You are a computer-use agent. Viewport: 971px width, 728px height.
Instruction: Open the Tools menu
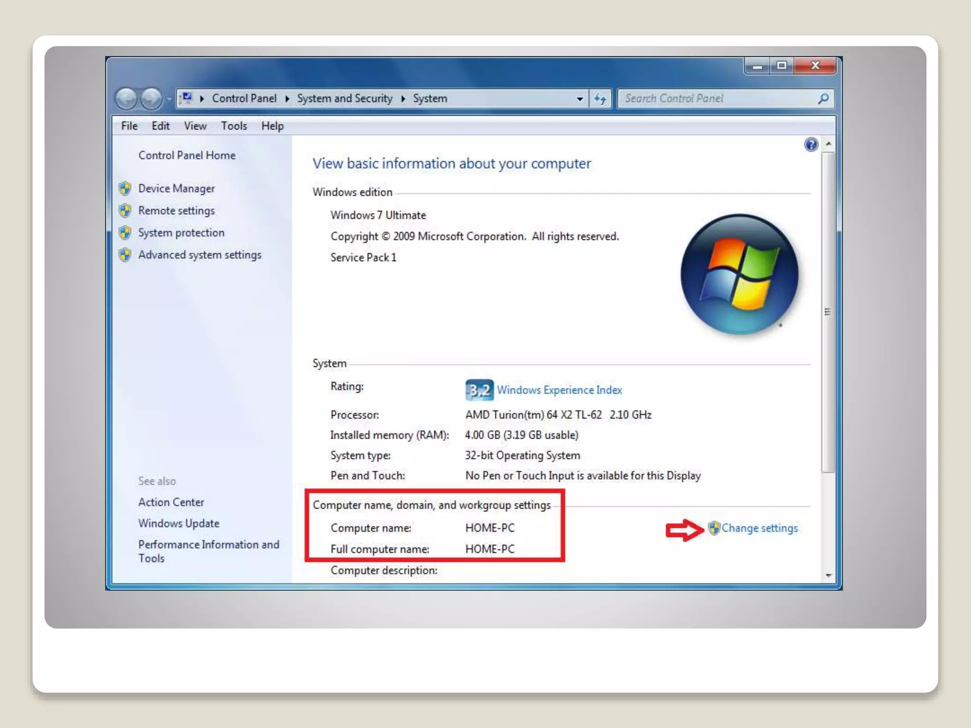pos(234,126)
